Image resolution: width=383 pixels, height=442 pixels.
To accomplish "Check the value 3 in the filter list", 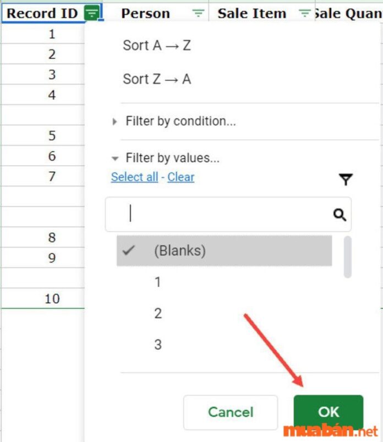I will point(157,345).
